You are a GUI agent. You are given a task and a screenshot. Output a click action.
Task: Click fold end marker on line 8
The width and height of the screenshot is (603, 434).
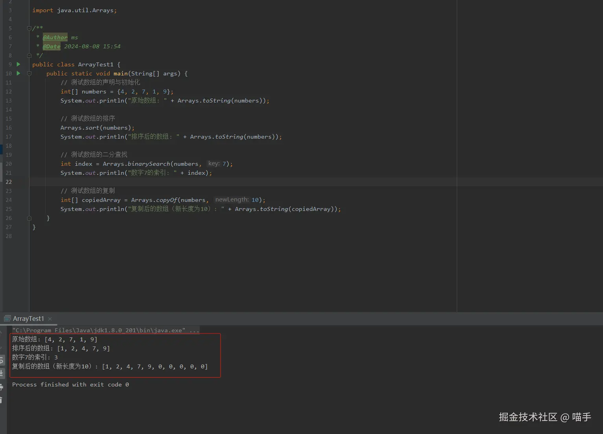click(29, 55)
